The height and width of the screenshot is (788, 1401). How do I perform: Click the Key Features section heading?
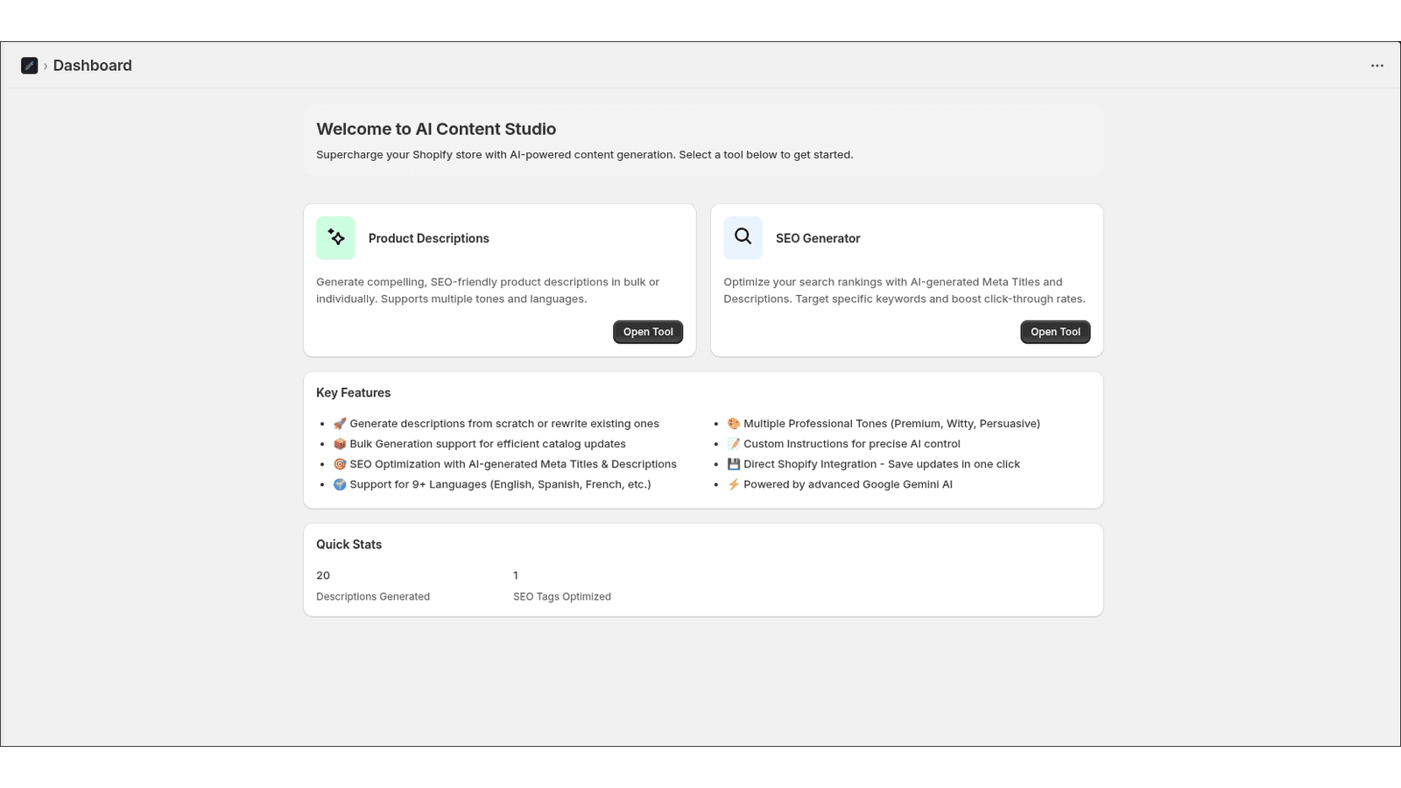point(353,392)
